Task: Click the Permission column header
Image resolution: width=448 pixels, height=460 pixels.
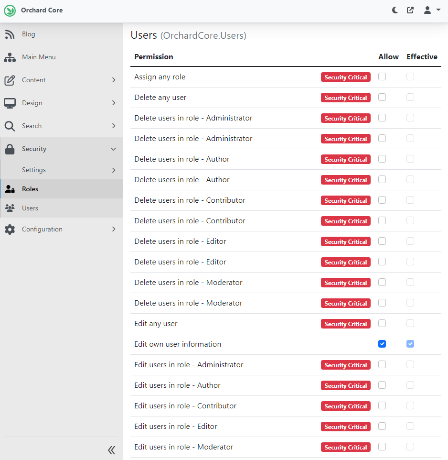Action: click(x=154, y=56)
